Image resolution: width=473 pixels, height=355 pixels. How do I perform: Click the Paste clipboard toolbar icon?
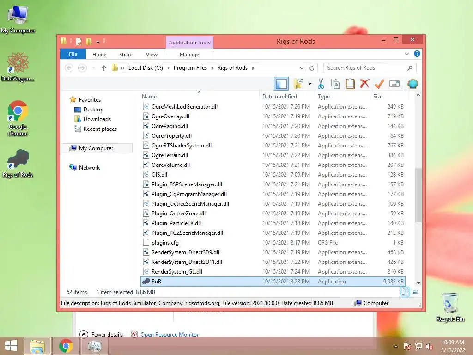[x=350, y=84]
